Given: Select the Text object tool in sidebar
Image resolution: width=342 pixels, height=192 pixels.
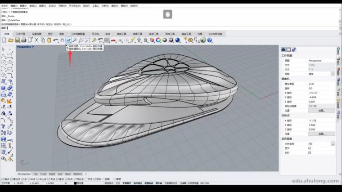Looking at the screenshot, I should 4,126.
